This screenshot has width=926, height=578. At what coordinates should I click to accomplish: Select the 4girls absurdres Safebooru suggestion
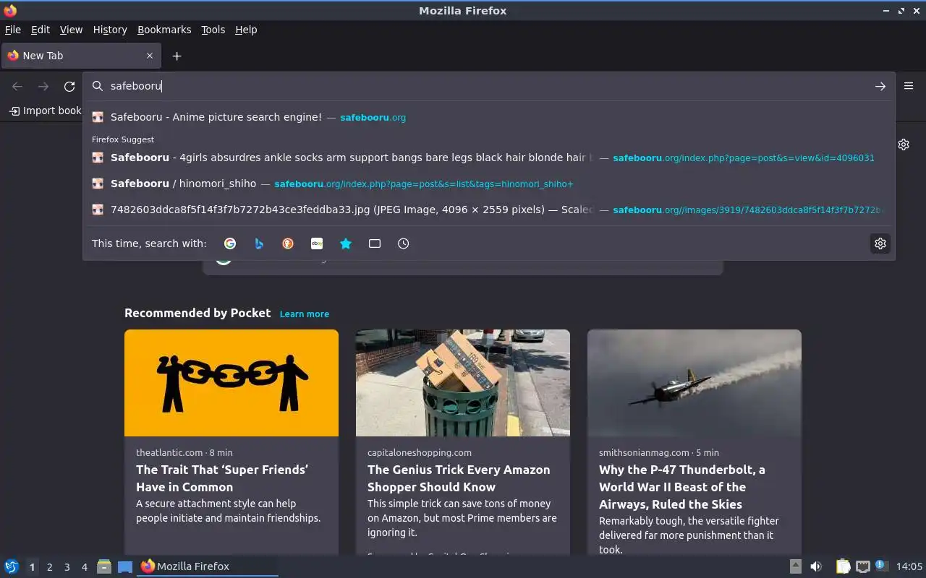[489, 158]
